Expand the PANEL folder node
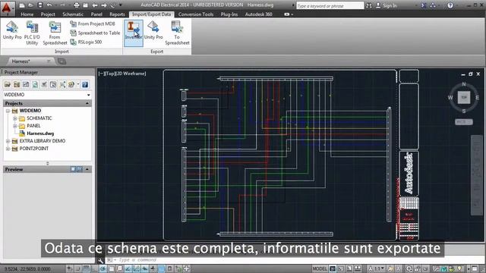This screenshot has width=486, height=273. 15,126
